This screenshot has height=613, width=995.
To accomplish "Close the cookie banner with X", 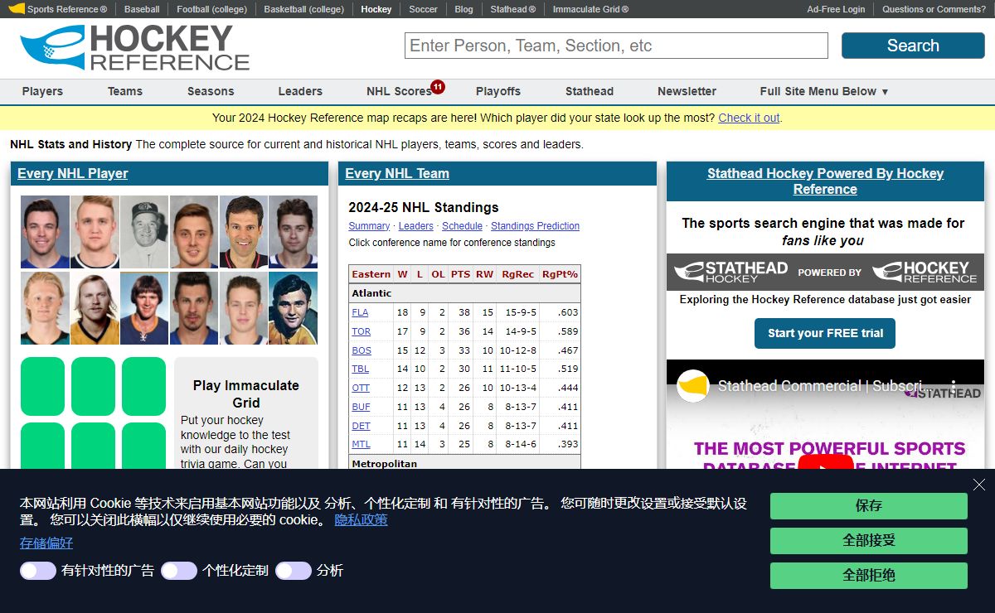I will (x=979, y=485).
